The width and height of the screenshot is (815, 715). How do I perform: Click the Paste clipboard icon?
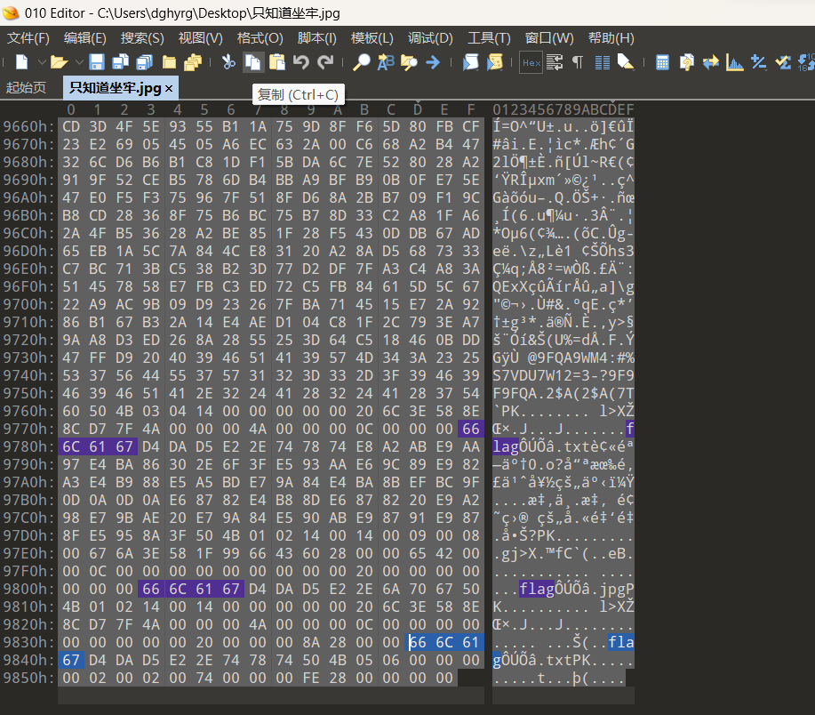tap(277, 62)
